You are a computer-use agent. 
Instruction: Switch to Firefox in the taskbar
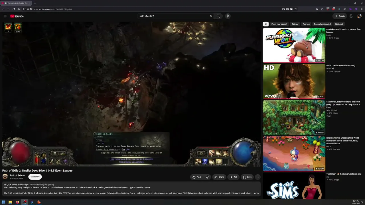pos(17,202)
